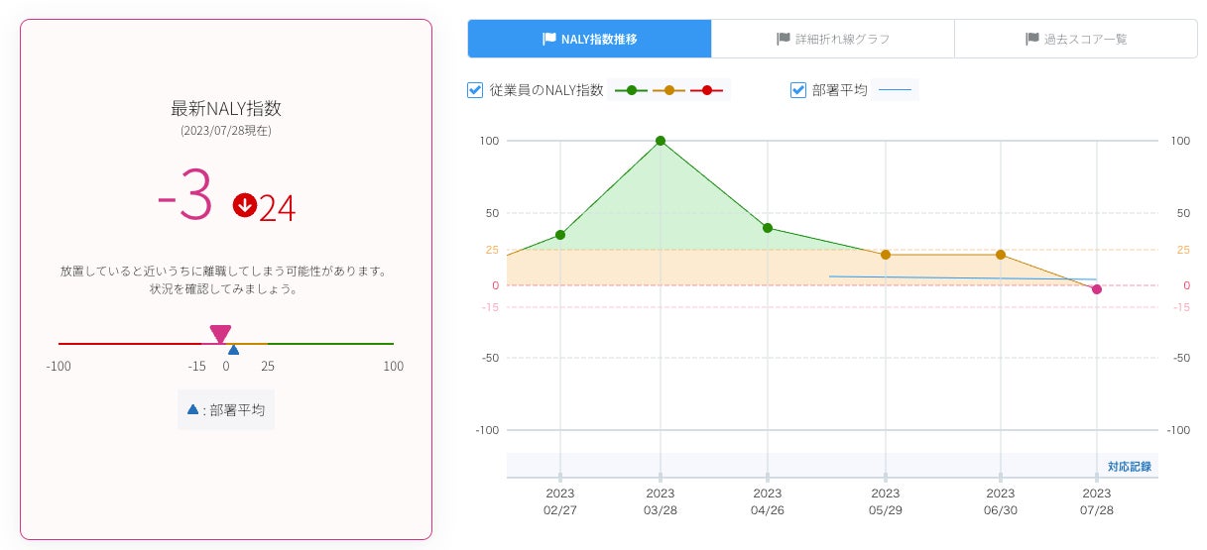Click the pink data point at 2023 07/28
This screenshot has width=1207, height=550.
point(1097,289)
